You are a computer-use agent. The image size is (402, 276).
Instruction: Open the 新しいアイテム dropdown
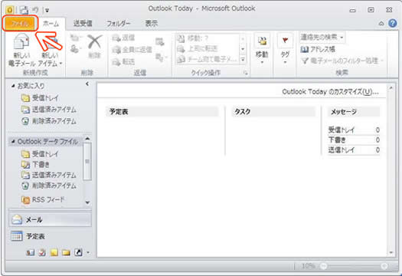[x=51, y=51]
